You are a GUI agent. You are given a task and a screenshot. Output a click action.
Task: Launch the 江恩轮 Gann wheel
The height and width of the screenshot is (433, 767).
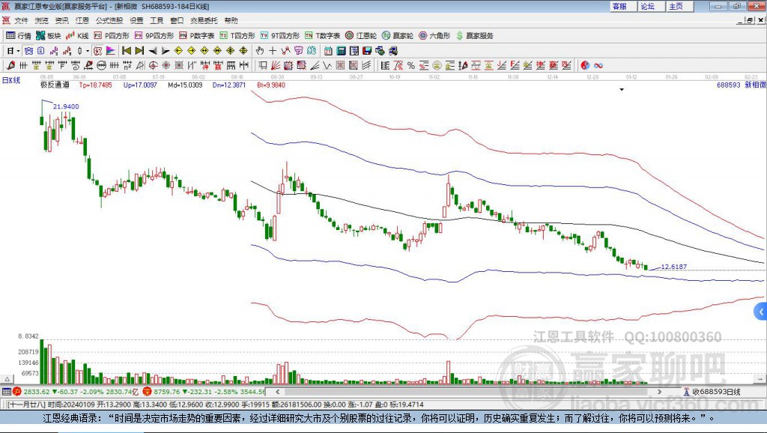[361, 36]
